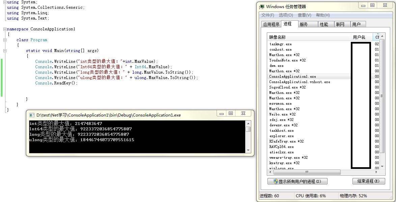Collapse the using directives region
The height and width of the screenshot is (202, 396).
5,2
